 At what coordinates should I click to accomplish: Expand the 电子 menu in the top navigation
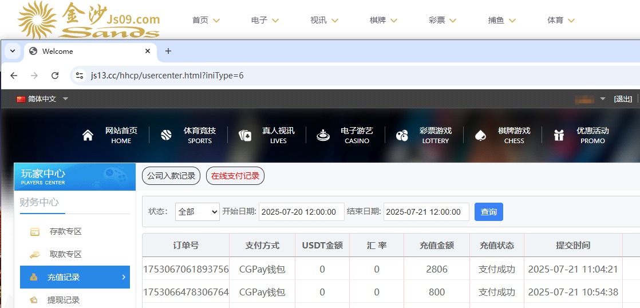264,21
